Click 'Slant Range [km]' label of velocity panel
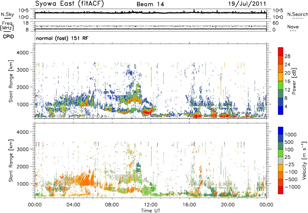 [x=11, y=160]
